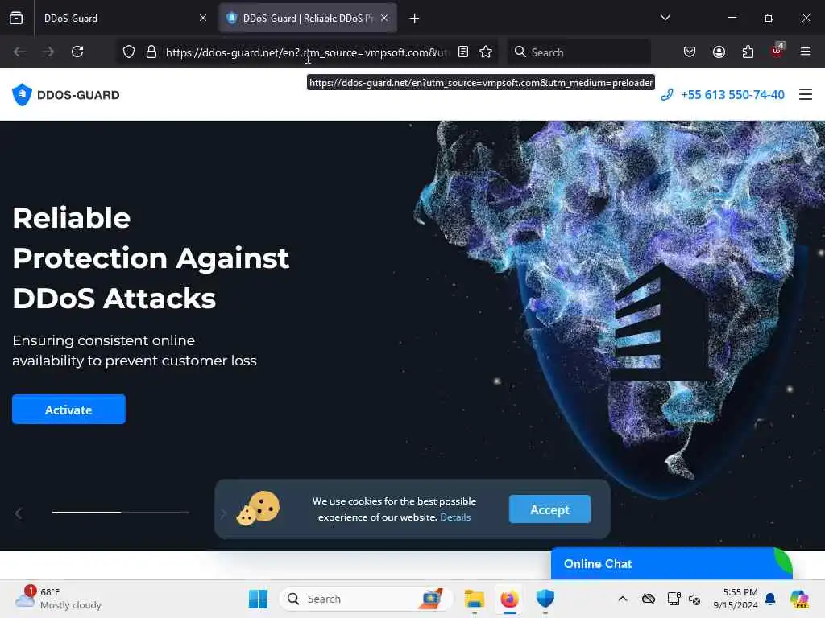The width and height of the screenshot is (825, 618).
Task: Click the hero slide progress bar
Action: pyautogui.click(x=121, y=513)
